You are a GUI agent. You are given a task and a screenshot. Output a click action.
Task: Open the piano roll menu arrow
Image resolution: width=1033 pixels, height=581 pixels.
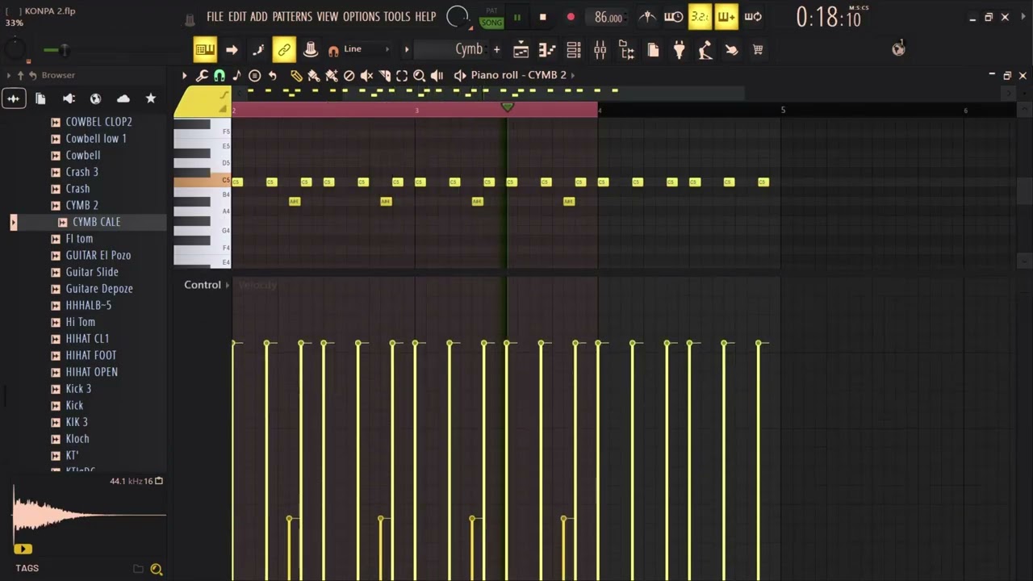184,75
